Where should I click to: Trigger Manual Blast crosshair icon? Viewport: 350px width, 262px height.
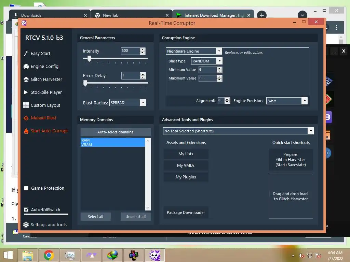26,118
